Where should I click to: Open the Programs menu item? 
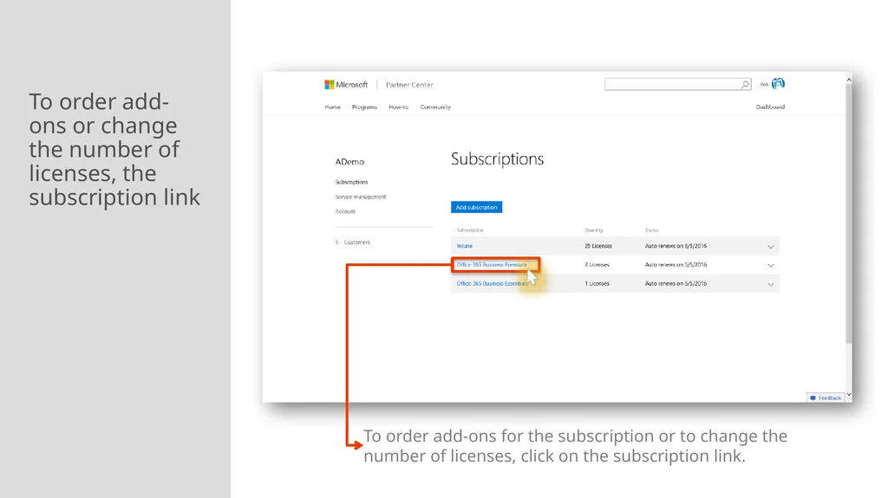coord(364,107)
